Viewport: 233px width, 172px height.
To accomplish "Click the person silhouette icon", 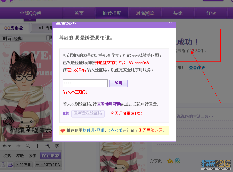I will (x=3, y=165).
